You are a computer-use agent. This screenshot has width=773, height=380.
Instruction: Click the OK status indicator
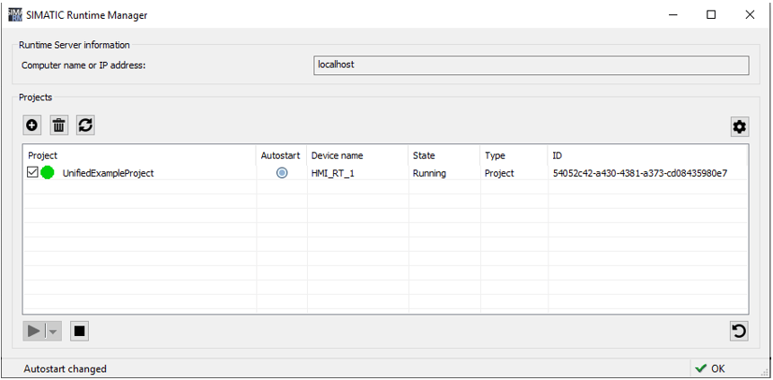coord(710,368)
